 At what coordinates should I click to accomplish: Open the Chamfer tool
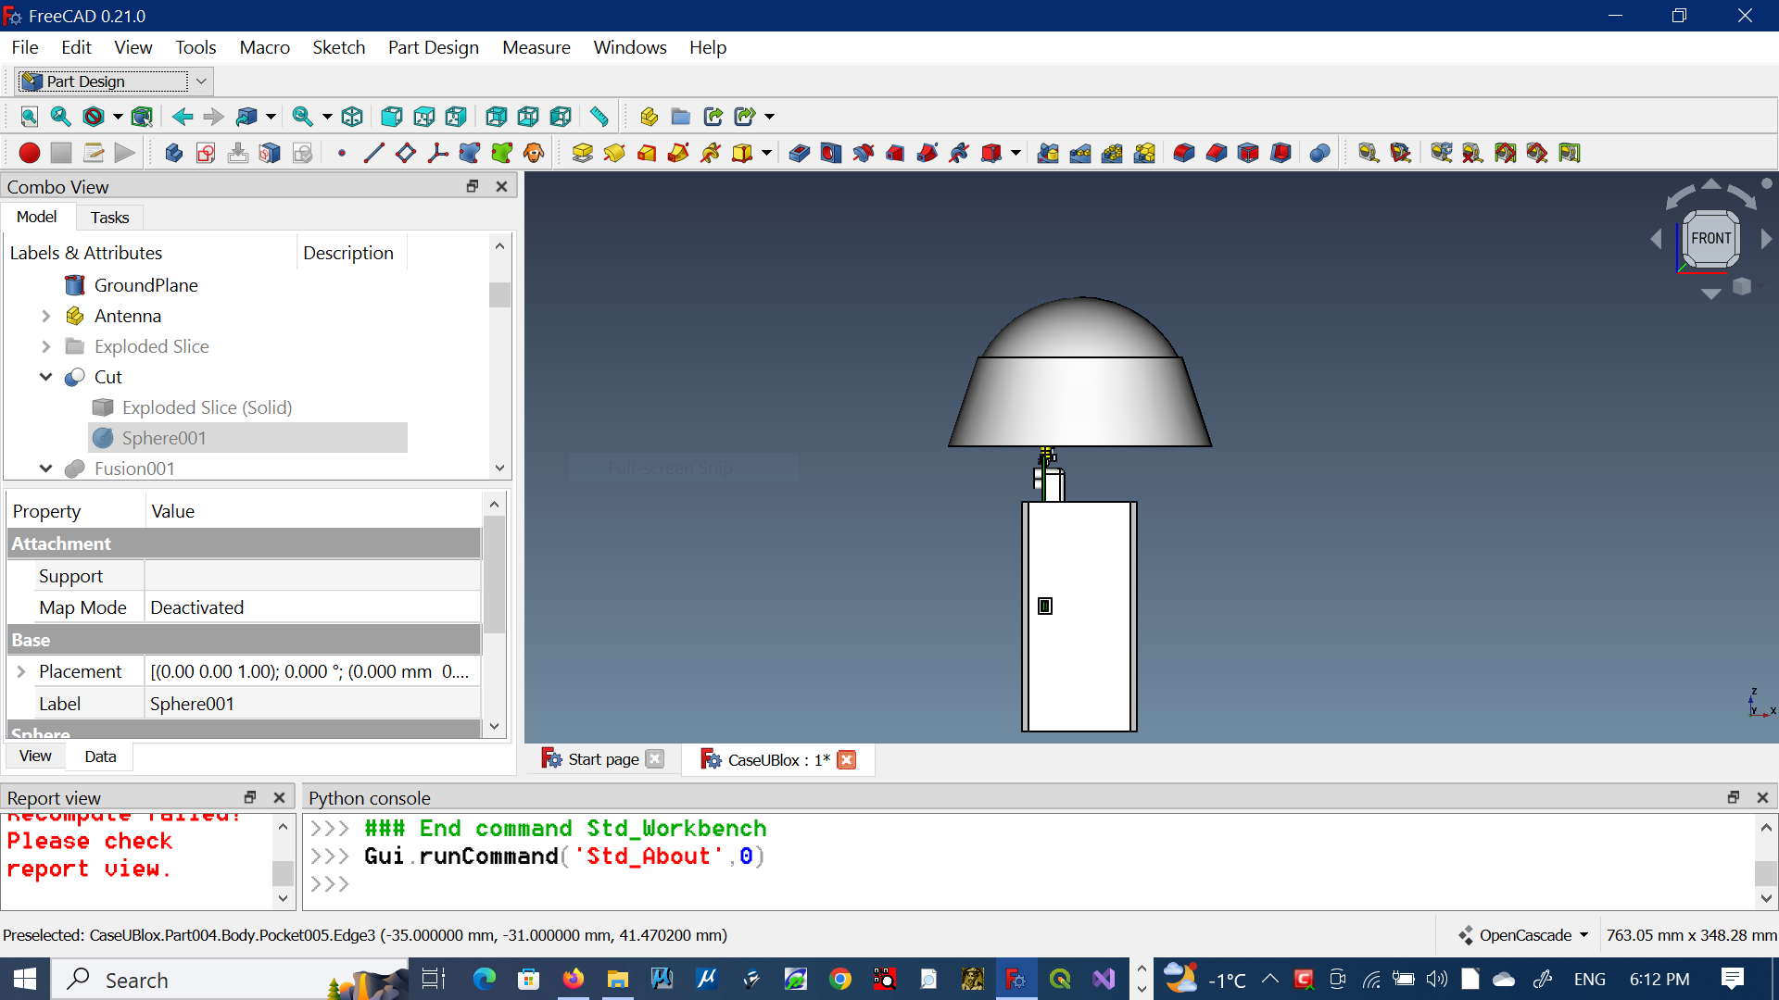click(1217, 153)
